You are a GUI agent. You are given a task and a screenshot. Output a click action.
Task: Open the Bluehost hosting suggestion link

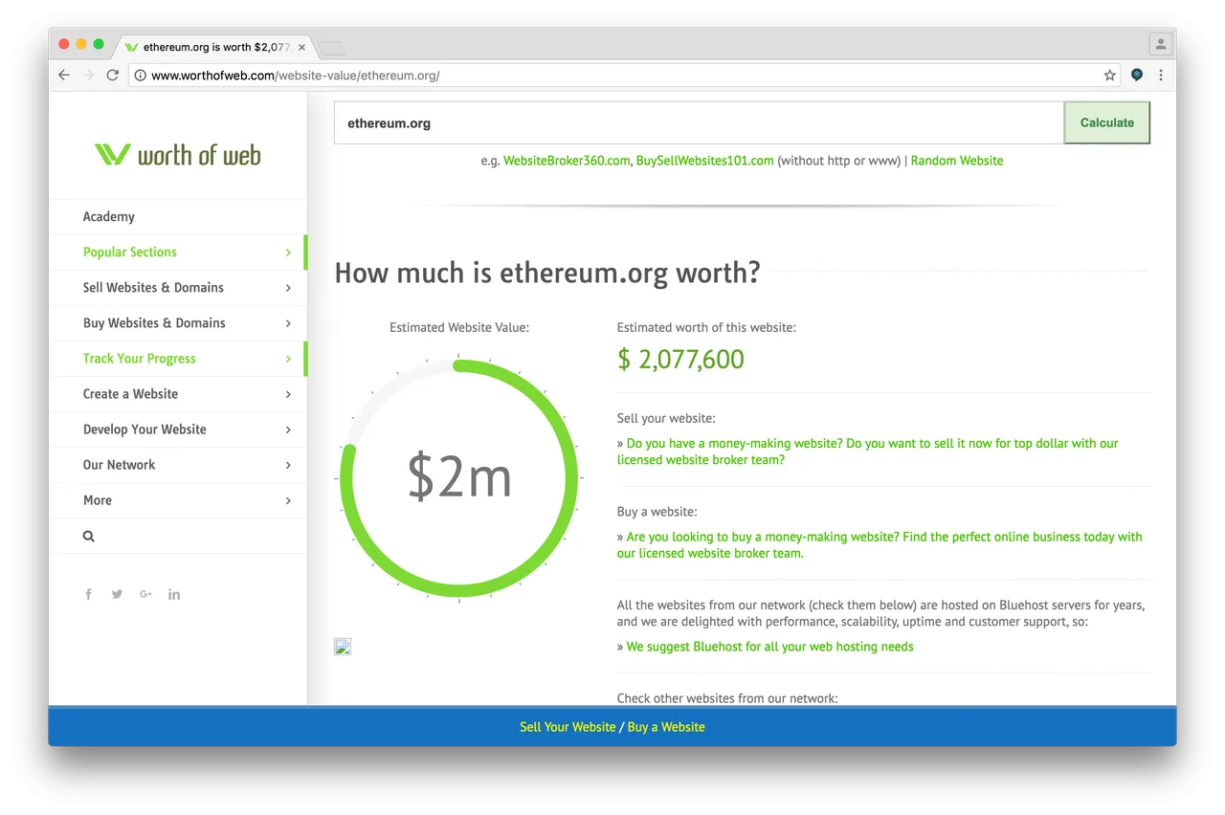(769, 647)
